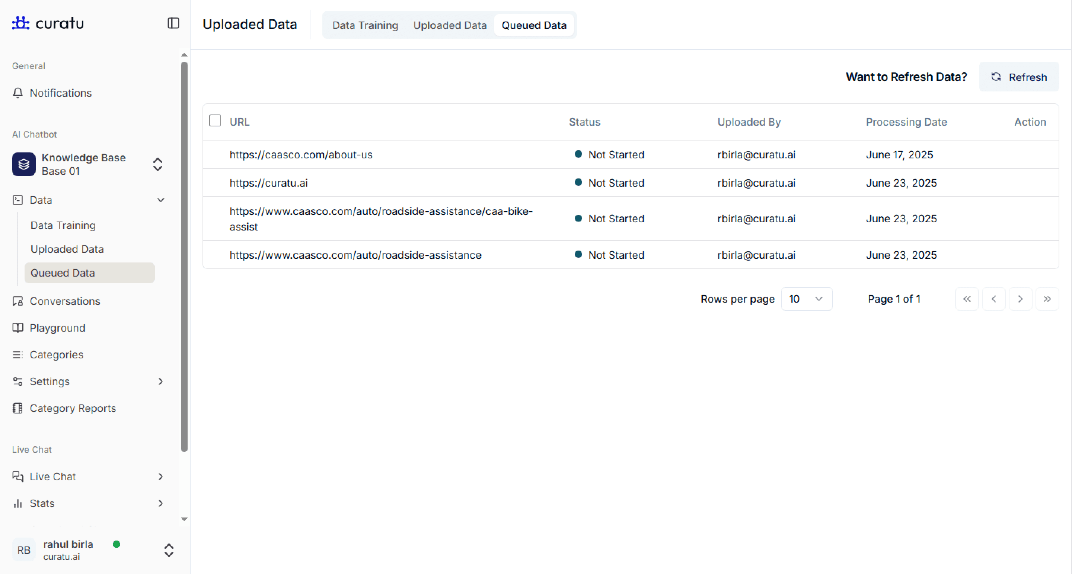Collapse sidebar with panel toggle icon
The height and width of the screenshot is (574, 1072).
pos(173,23)
